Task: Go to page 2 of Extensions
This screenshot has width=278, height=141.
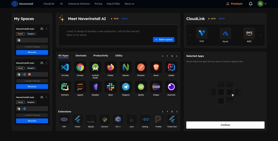Action: coord(172,112)
